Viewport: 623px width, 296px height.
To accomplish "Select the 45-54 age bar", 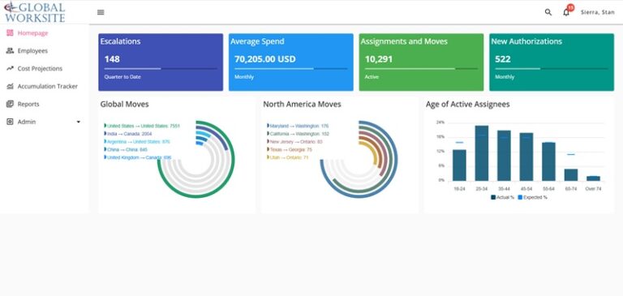I will click(x=526, y=157).
